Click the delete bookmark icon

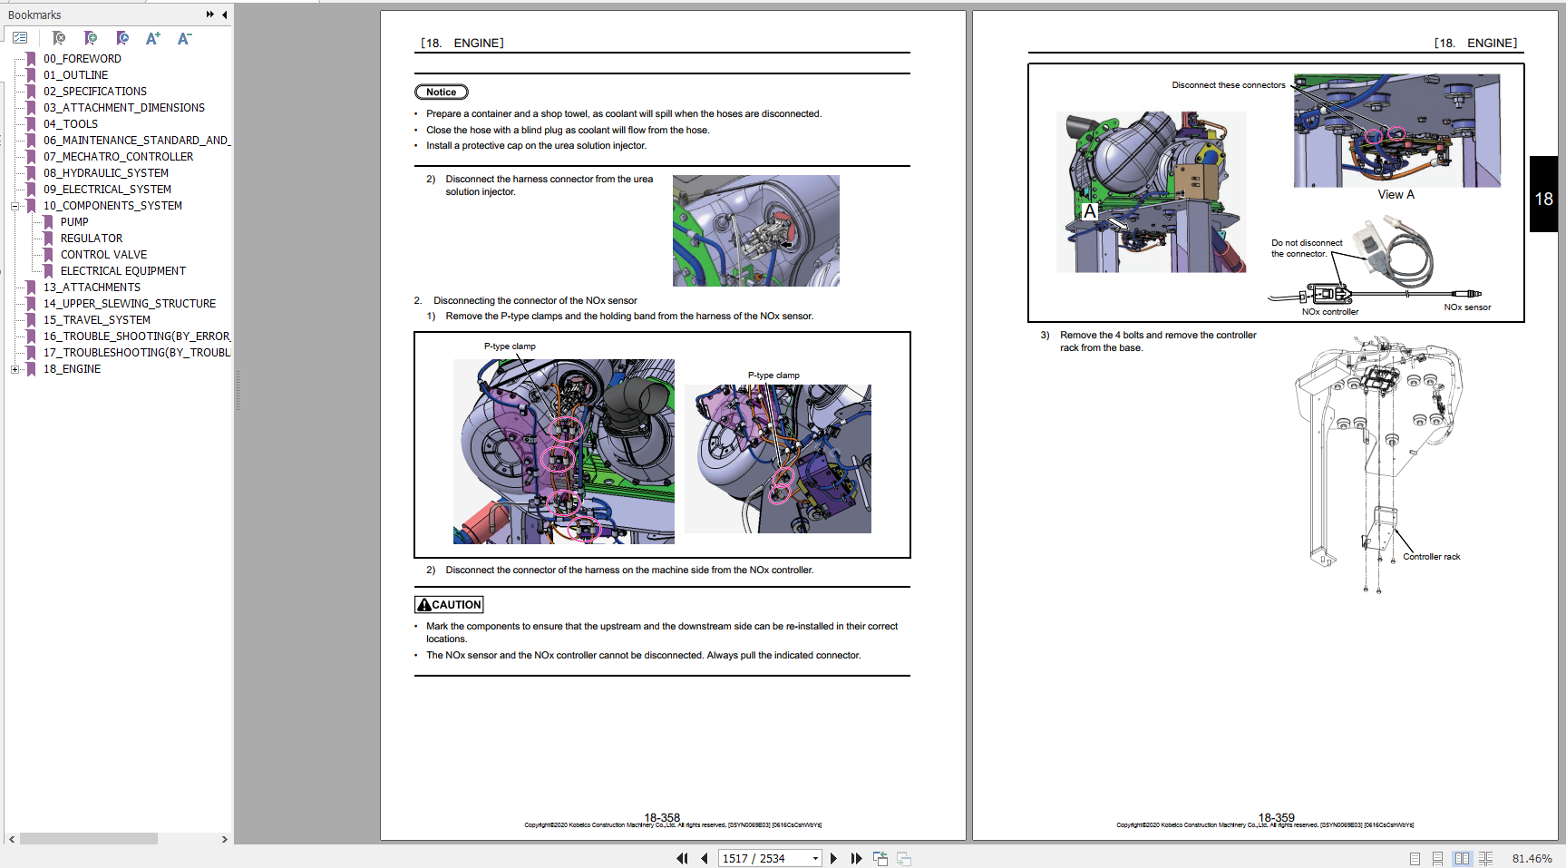click(x=59, y=38)
